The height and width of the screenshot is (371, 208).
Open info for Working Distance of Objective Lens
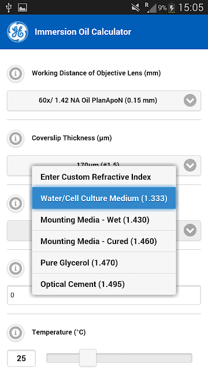point(16,74)
